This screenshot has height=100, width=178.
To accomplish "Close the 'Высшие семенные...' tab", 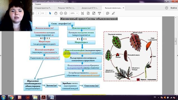I will click(x=123, y=8).
